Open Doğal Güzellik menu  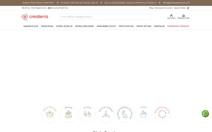pos(64,26)
